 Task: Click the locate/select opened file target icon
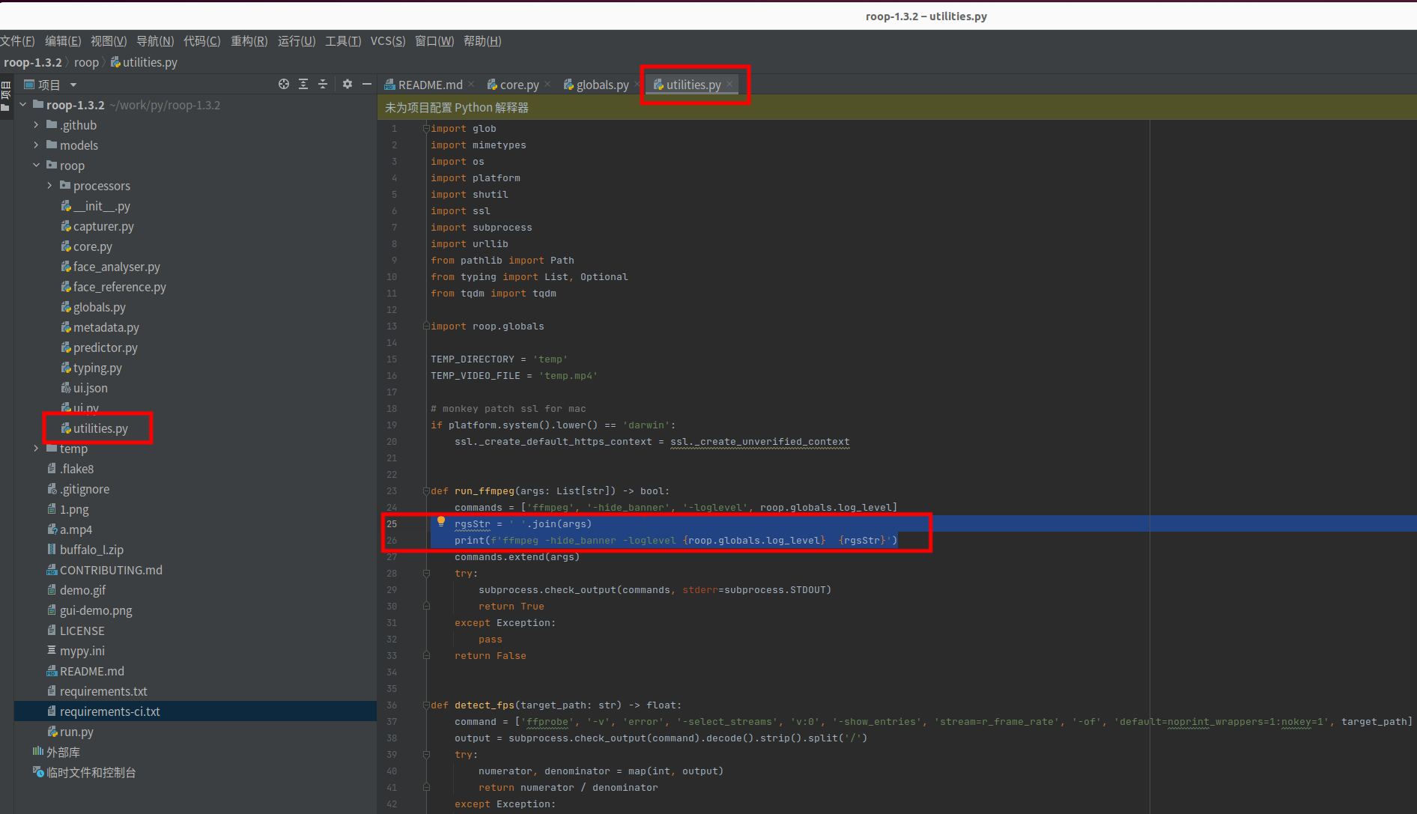[284, 84]
